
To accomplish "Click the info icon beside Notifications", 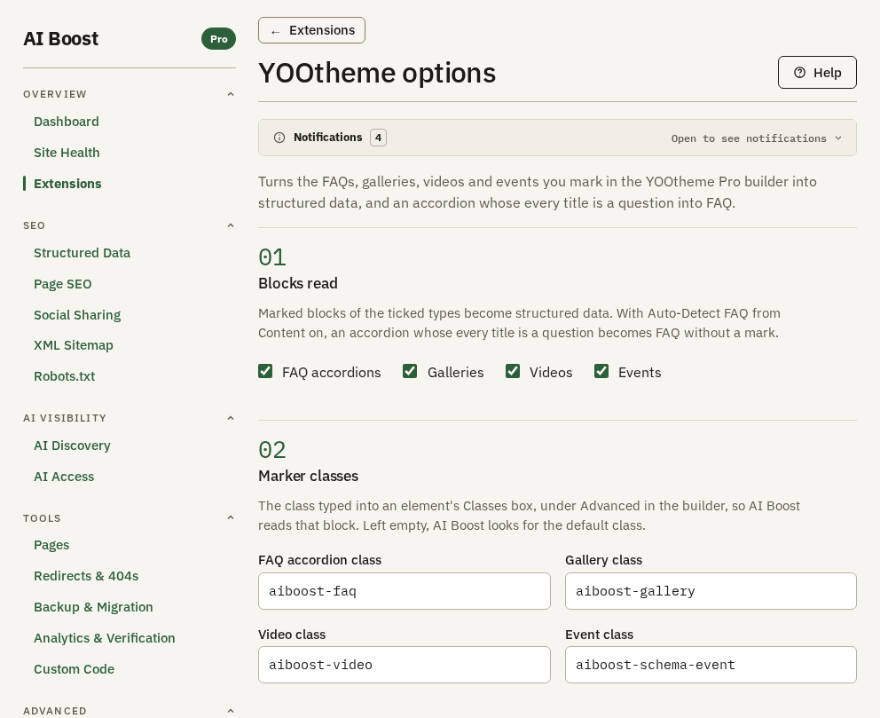I will (x=279, y=138).
